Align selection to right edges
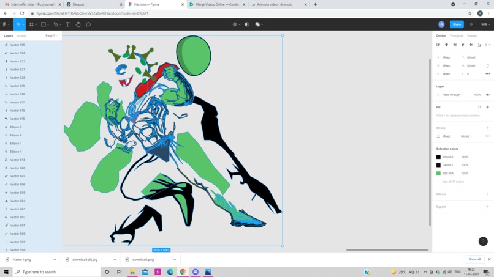 pos(455,45)
